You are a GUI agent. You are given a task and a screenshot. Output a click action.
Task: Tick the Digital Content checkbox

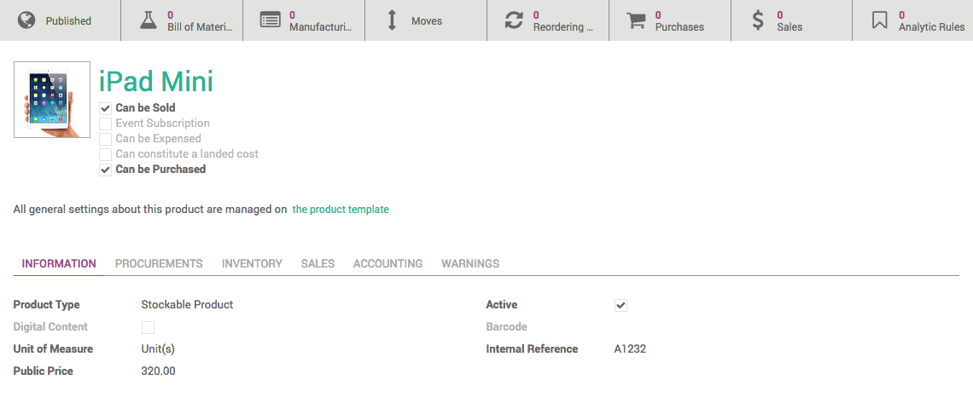pos(148,327)
